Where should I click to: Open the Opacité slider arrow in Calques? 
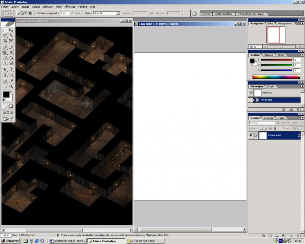tap(301, 122)
